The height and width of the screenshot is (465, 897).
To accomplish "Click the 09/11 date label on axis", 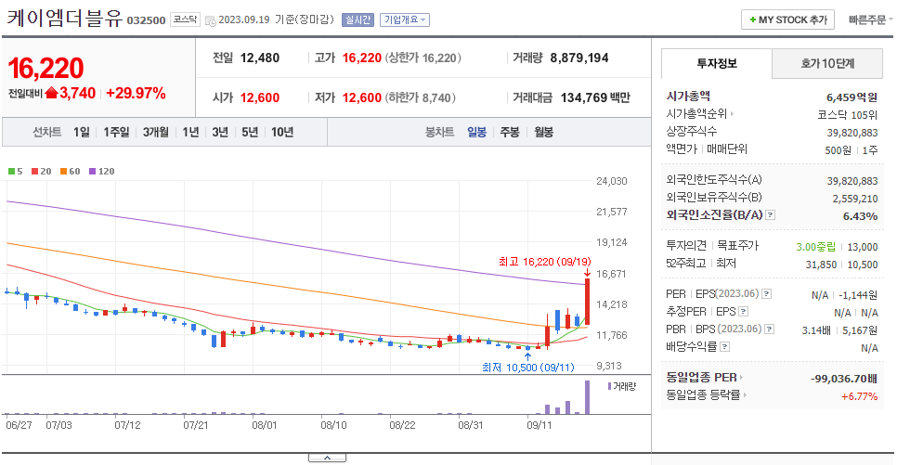I will 539,425.
